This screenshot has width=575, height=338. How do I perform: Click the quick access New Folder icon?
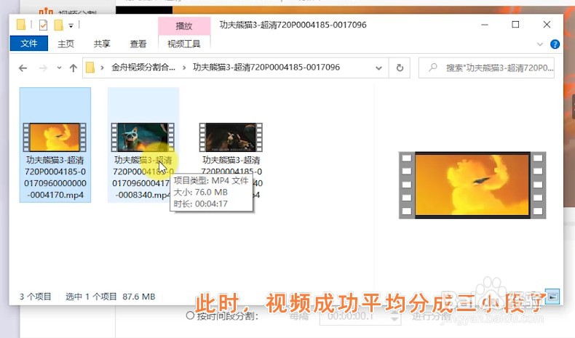58,25
